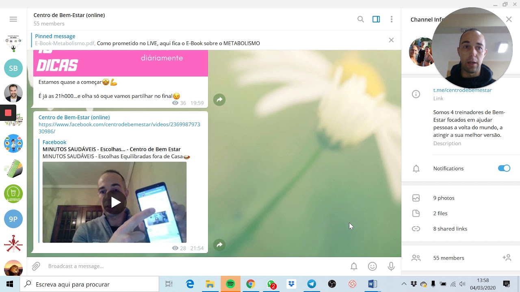Click the Broadcast a message input field
The height and width of the screenshot is (292, 520).
[x=195, y=266]
